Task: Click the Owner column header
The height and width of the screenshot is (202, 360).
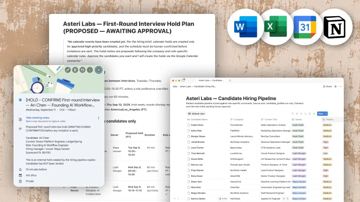Action: coord(297,119)
